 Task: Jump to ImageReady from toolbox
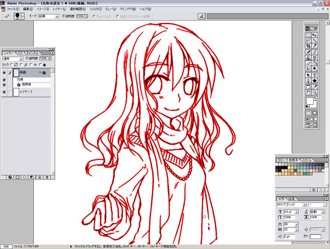pos(311,125)
